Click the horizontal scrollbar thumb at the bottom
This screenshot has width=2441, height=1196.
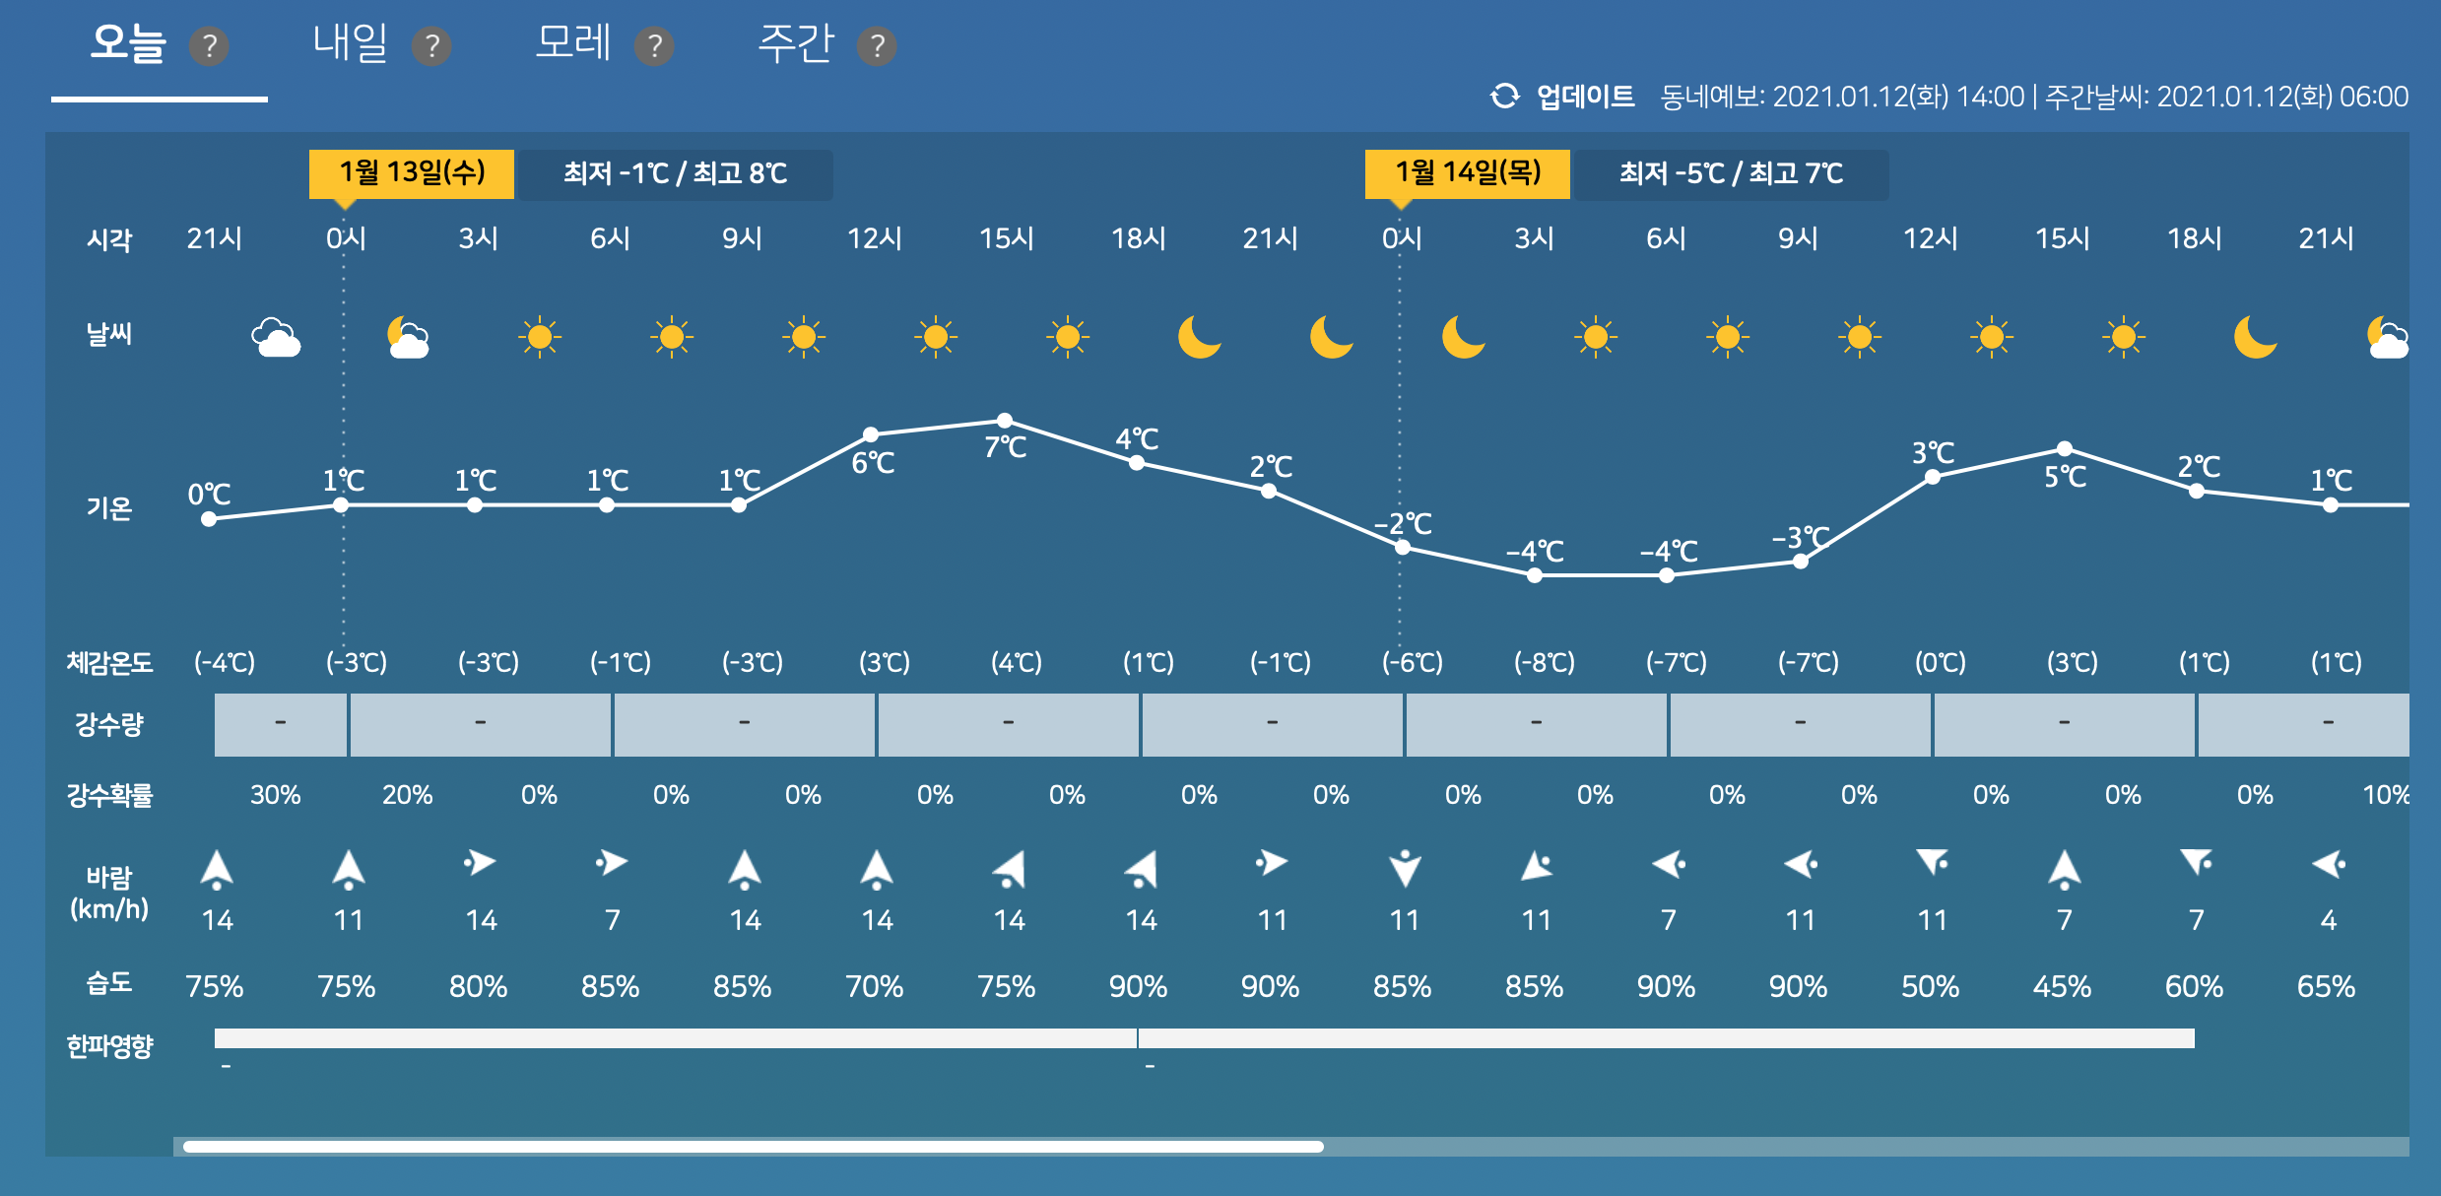pos(753,1147)
